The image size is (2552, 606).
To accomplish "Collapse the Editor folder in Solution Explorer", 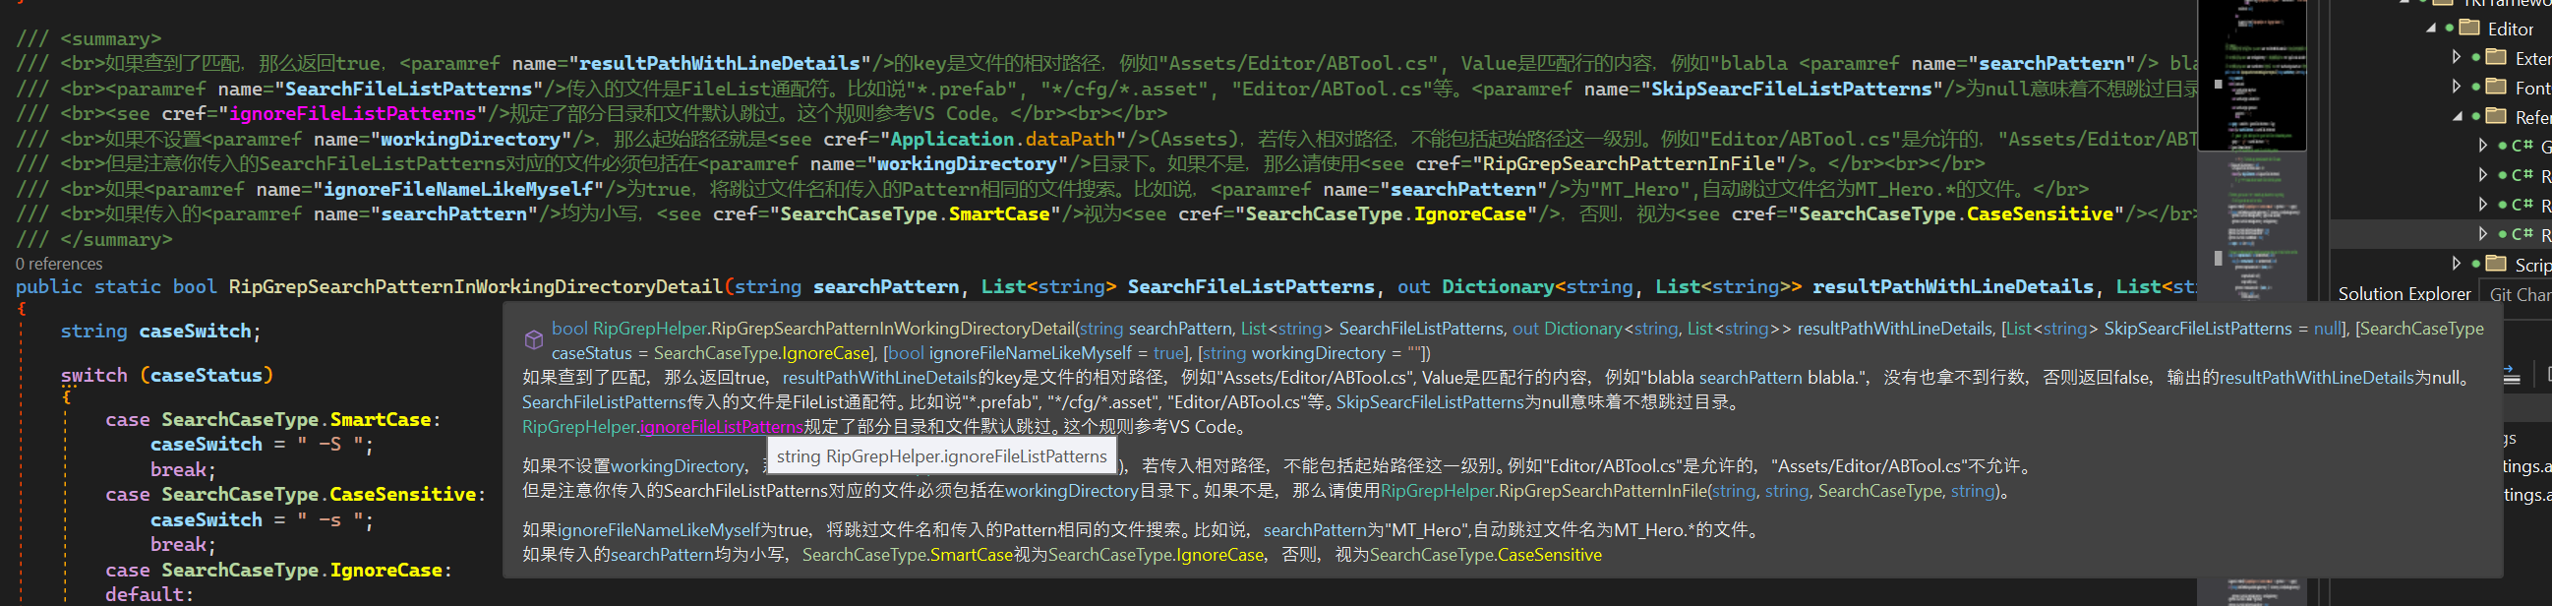I will [x=2430, y=28].
